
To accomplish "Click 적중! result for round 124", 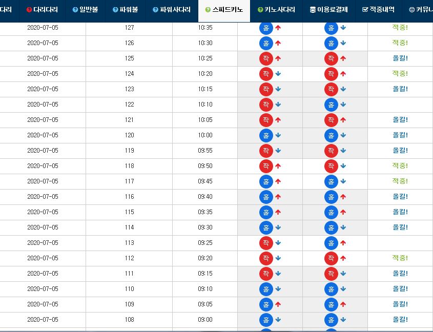I will pyautogui.click(x=400, y=73).
